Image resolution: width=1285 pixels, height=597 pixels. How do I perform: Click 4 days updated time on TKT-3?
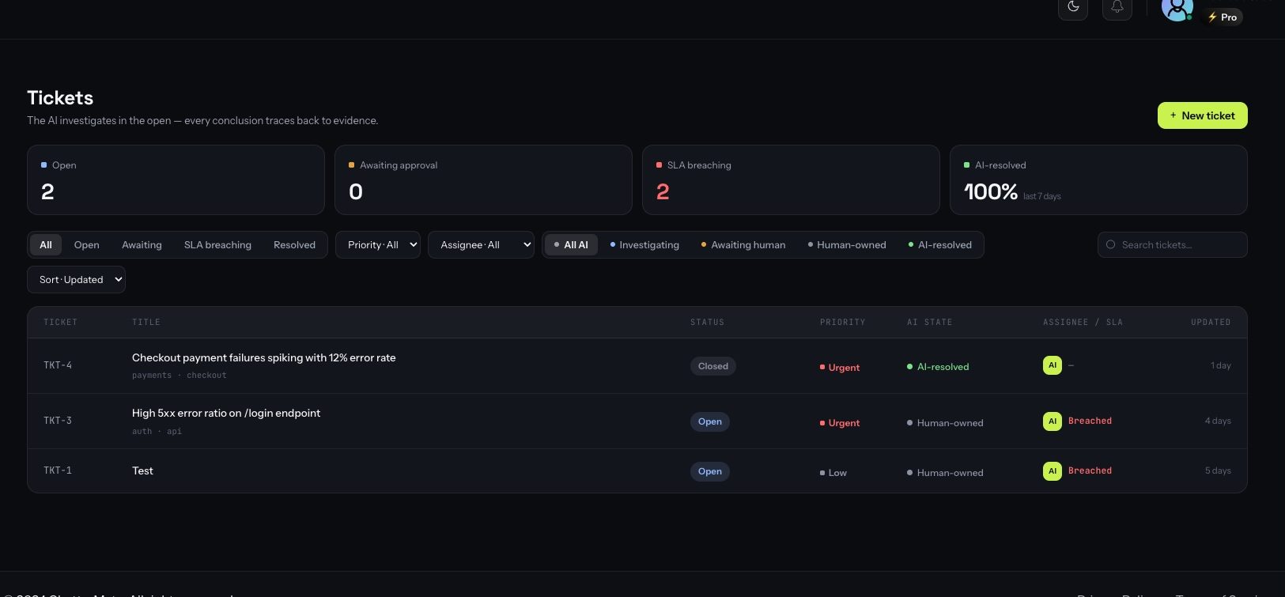(1218, 421)
